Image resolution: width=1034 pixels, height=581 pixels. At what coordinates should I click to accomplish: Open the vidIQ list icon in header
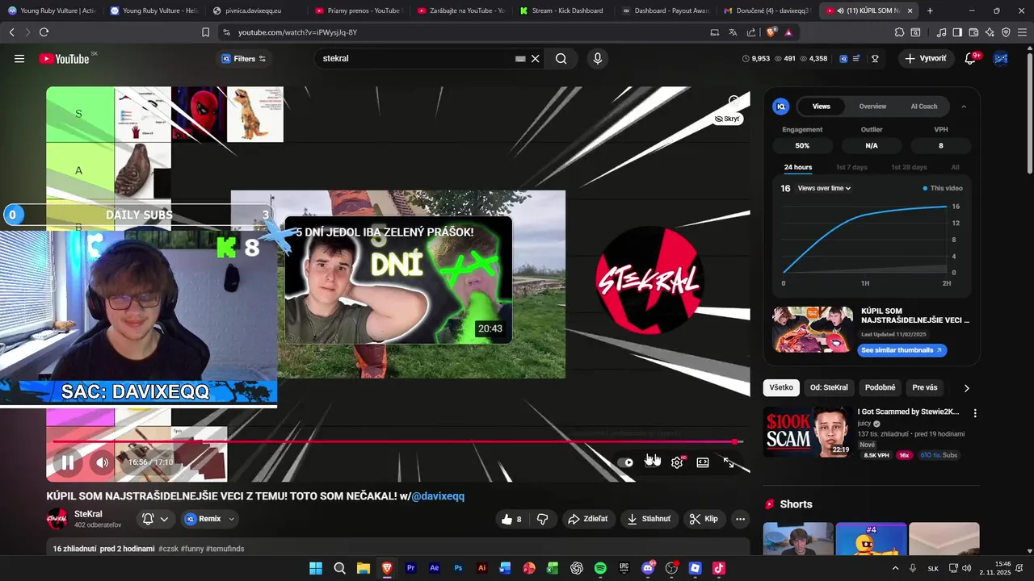(856, 59)
